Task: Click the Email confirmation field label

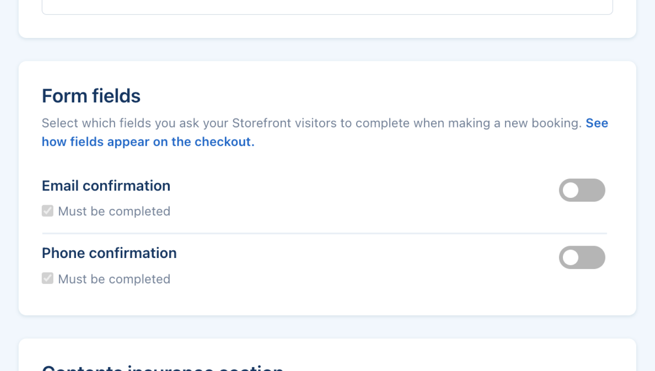Action: 106,185
